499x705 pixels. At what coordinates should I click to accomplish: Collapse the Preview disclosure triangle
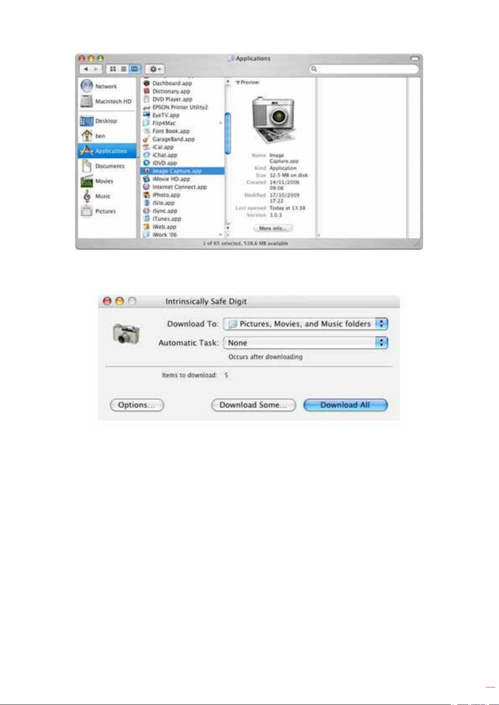(x=238, y=82)
